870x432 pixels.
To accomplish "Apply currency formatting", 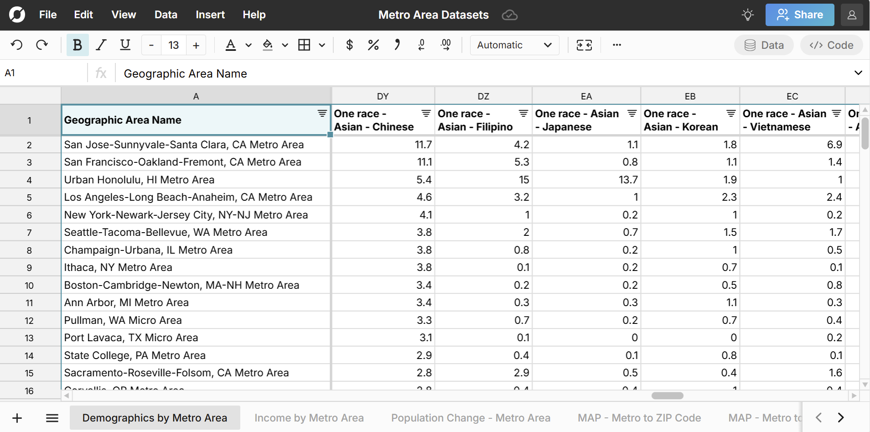I will [x=349, y=45].
